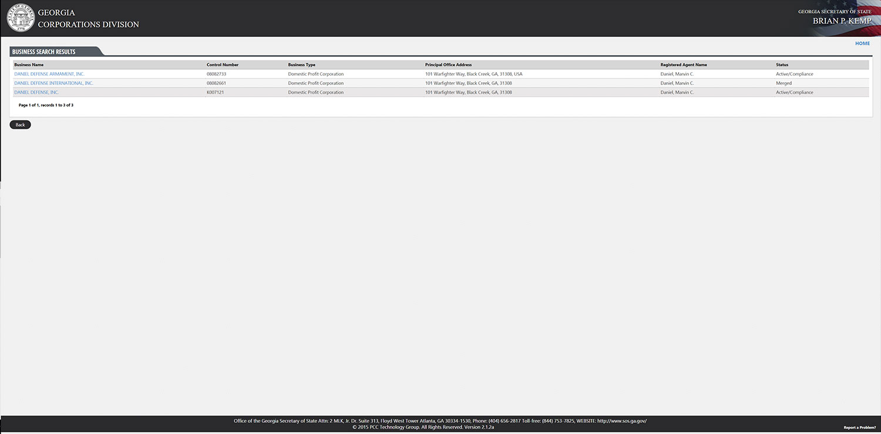The height and width of the screenshot is (434, 881).
Task: Click the Georgia state seal logo
Action: coord(21,18)
